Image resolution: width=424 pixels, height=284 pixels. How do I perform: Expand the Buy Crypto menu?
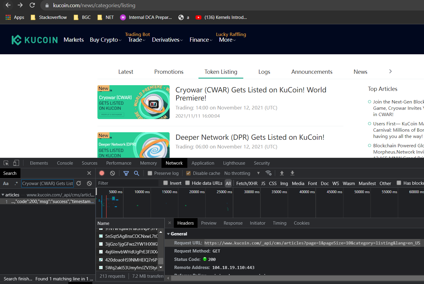tap(106, 40)
